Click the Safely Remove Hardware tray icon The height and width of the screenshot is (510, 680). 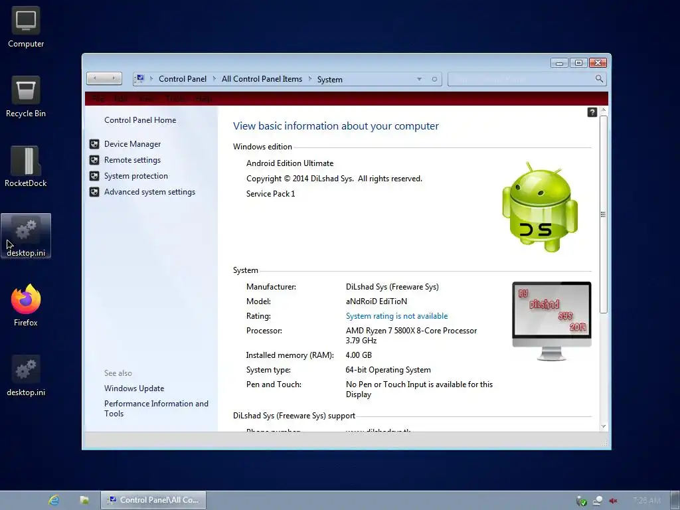tap(581, 501)
